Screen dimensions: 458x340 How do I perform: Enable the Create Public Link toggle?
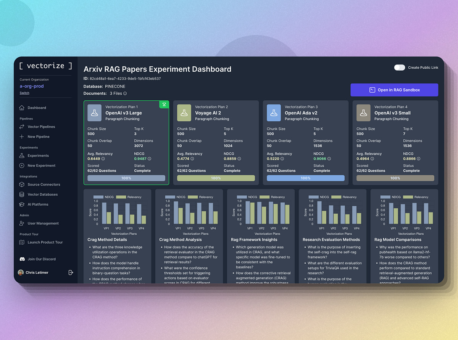tap(400, 67)
